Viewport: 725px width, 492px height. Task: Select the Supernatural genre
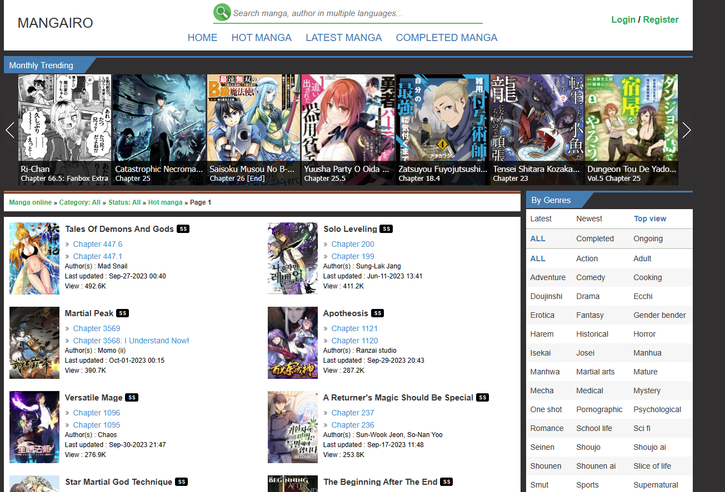(x=656, y=485)
